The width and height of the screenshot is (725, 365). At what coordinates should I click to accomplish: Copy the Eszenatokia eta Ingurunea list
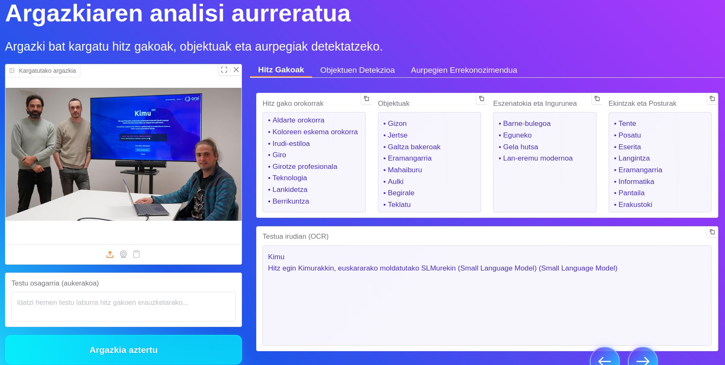tap(597, 99)
